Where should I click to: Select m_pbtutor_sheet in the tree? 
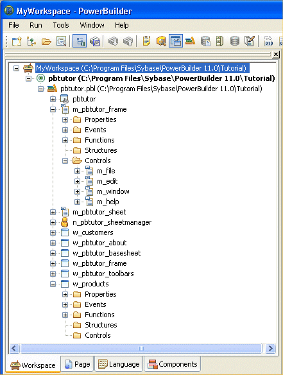[x=99, y=212]
